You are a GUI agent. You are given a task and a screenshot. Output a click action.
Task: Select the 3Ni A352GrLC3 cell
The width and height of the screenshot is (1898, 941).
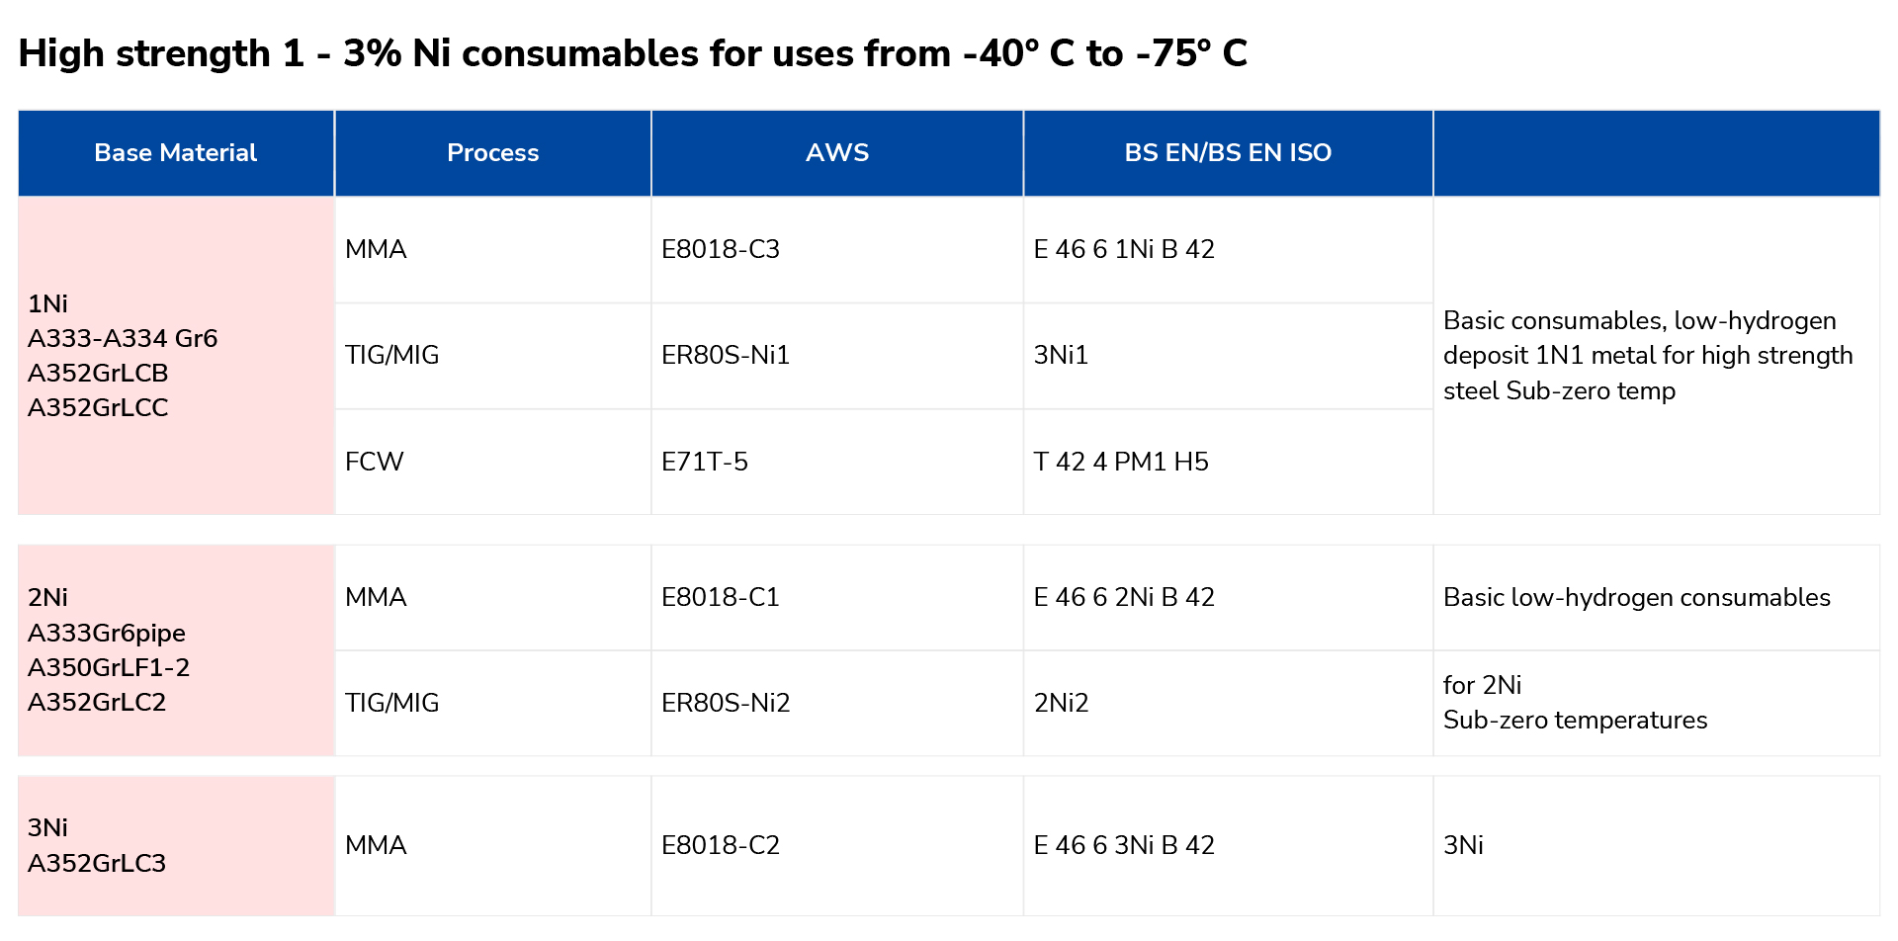click(176, 846)
